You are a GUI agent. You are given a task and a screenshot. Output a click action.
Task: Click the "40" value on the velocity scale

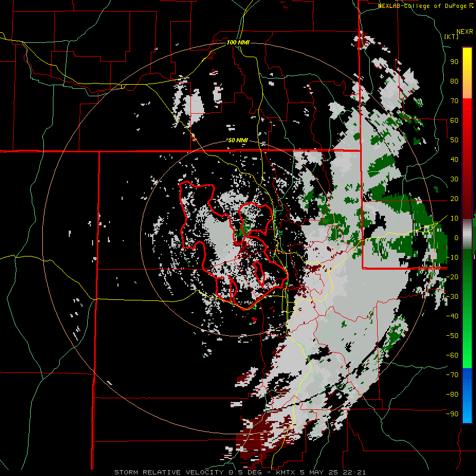[454, 159]
